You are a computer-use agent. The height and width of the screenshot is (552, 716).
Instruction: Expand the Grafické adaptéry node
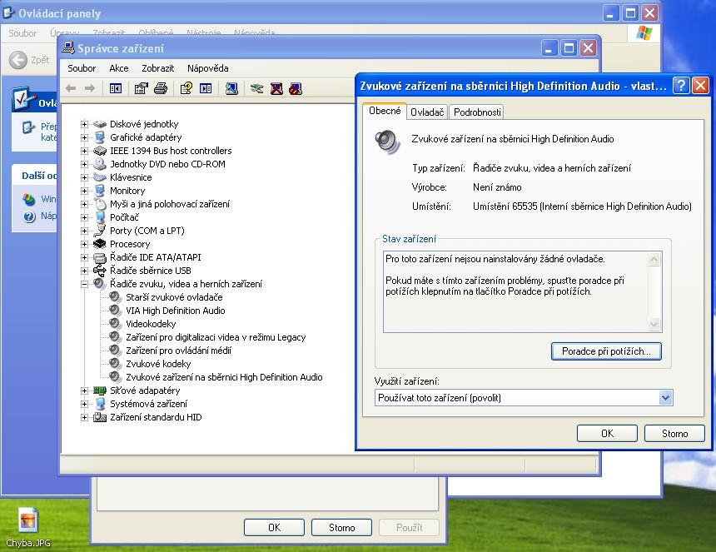click(84, 137)
